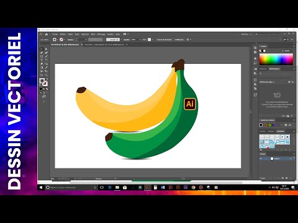Choose the purple swatch in color guide
Viewport: 298px width, 223px height.
(274, 125)
